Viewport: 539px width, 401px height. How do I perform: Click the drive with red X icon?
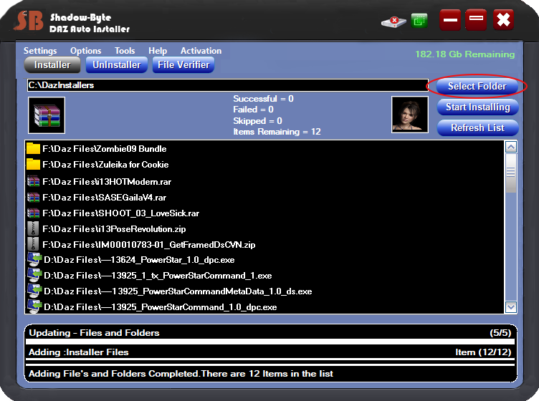[x=393, y=22]
